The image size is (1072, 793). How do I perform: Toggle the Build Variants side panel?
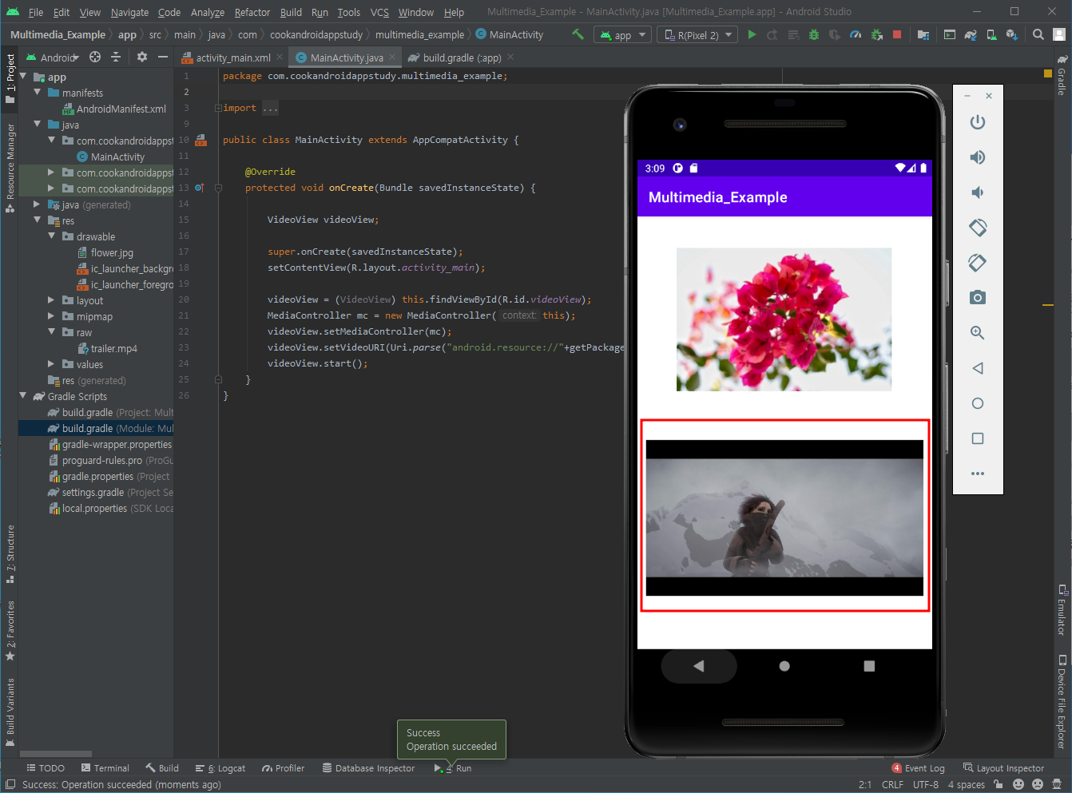[10, 711]
